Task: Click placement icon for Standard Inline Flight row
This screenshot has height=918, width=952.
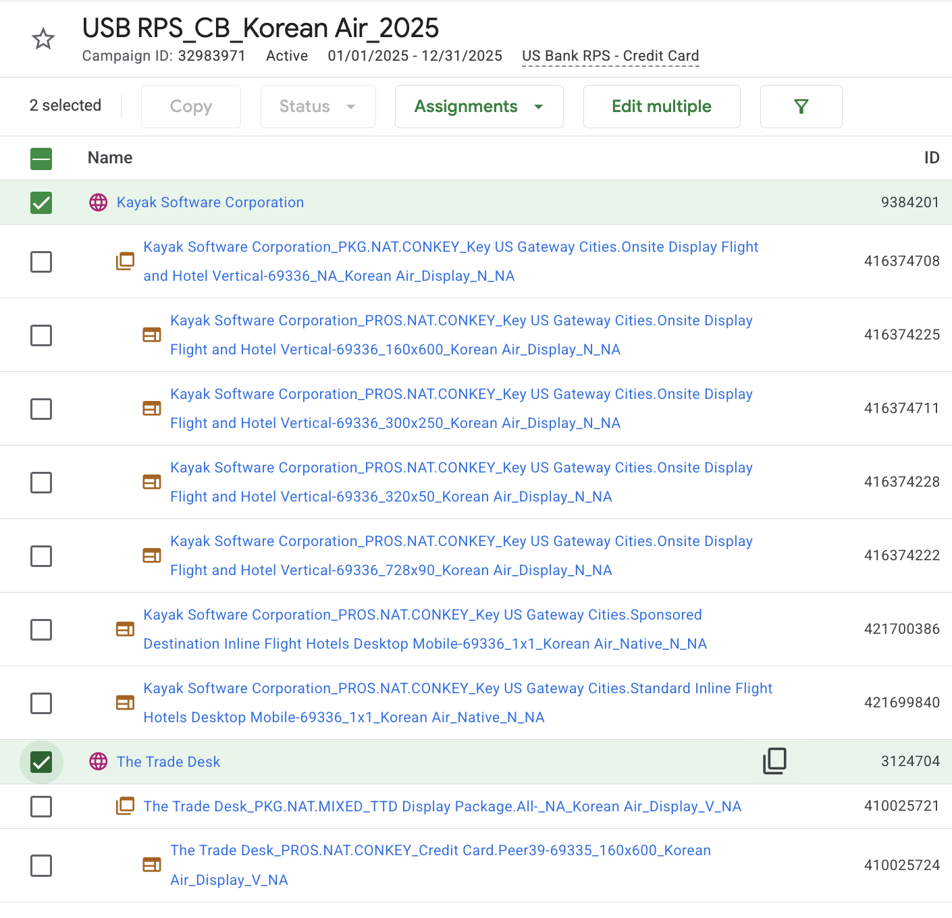Action: coord(125,703)
